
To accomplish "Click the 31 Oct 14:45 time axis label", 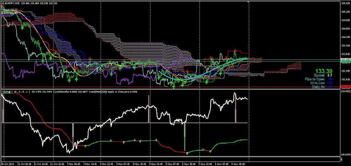I will pyautogui.click(x=40, y=164).
